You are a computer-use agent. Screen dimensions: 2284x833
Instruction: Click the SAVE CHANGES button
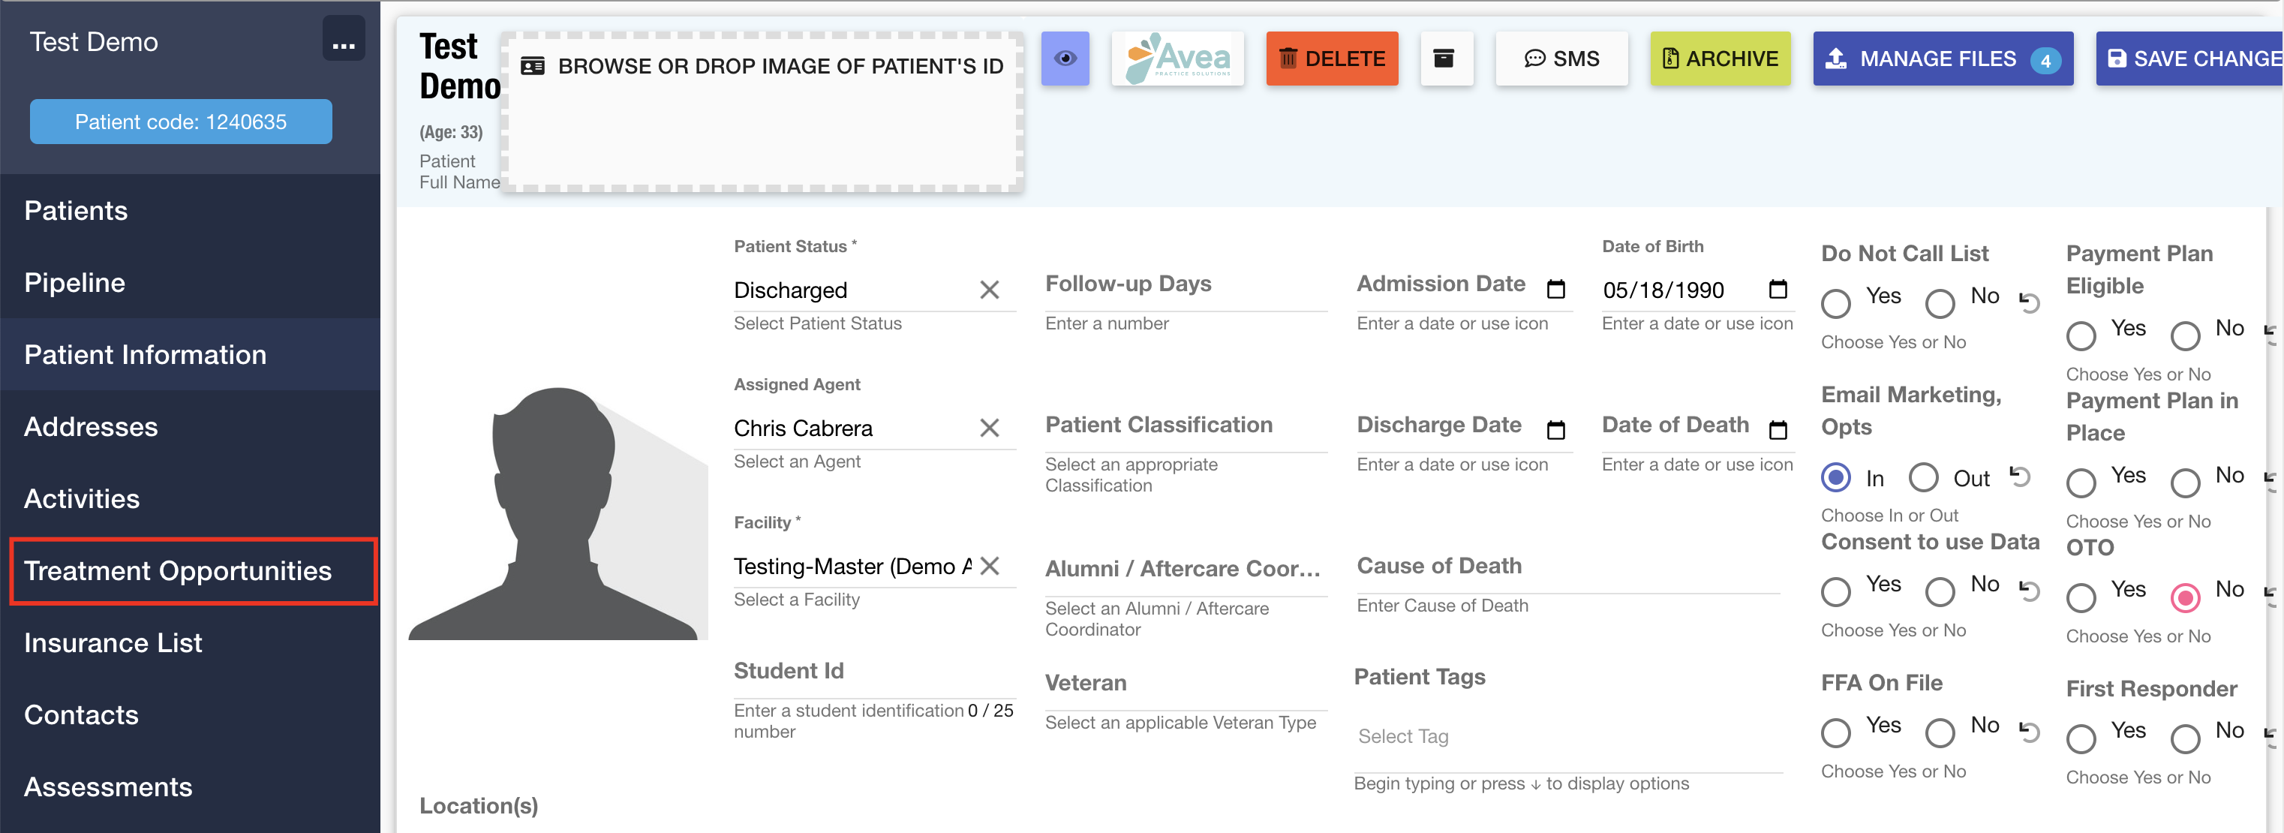(2190, 58)
